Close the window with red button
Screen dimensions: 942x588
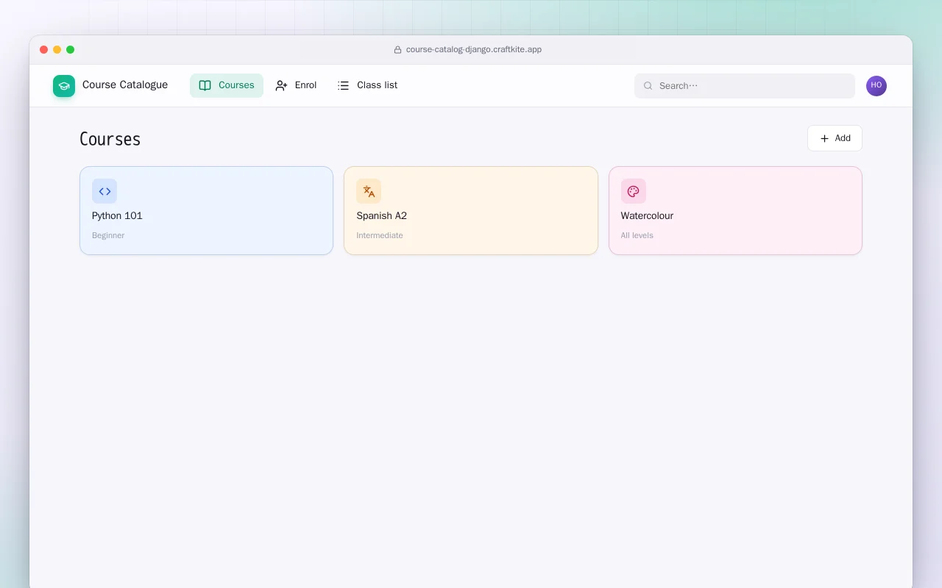pos(44,50)
